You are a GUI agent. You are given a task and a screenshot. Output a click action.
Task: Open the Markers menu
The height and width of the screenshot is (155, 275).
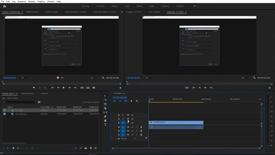32,1
